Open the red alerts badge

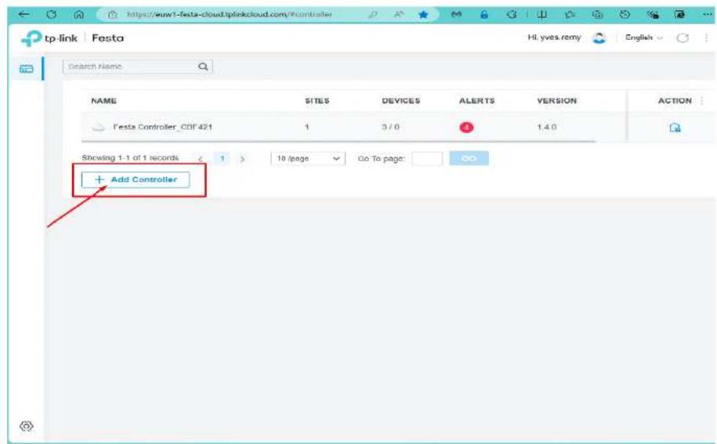[466, 128]
